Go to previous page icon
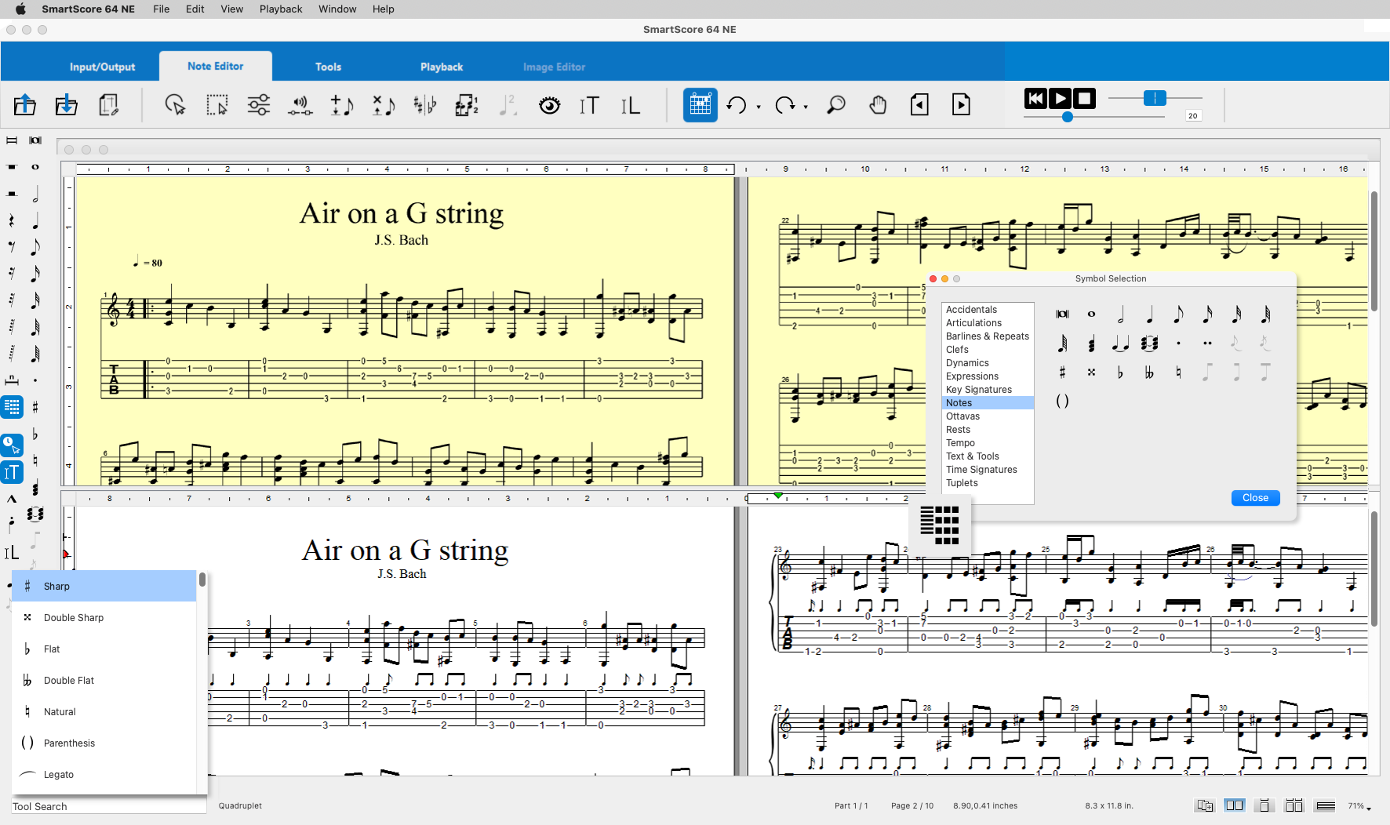The width and height of the screenshot is (1390, 825). pos(919,104)
